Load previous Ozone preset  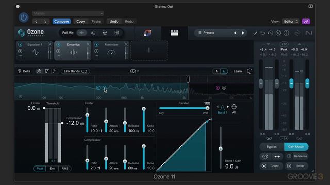click(235, 33)
